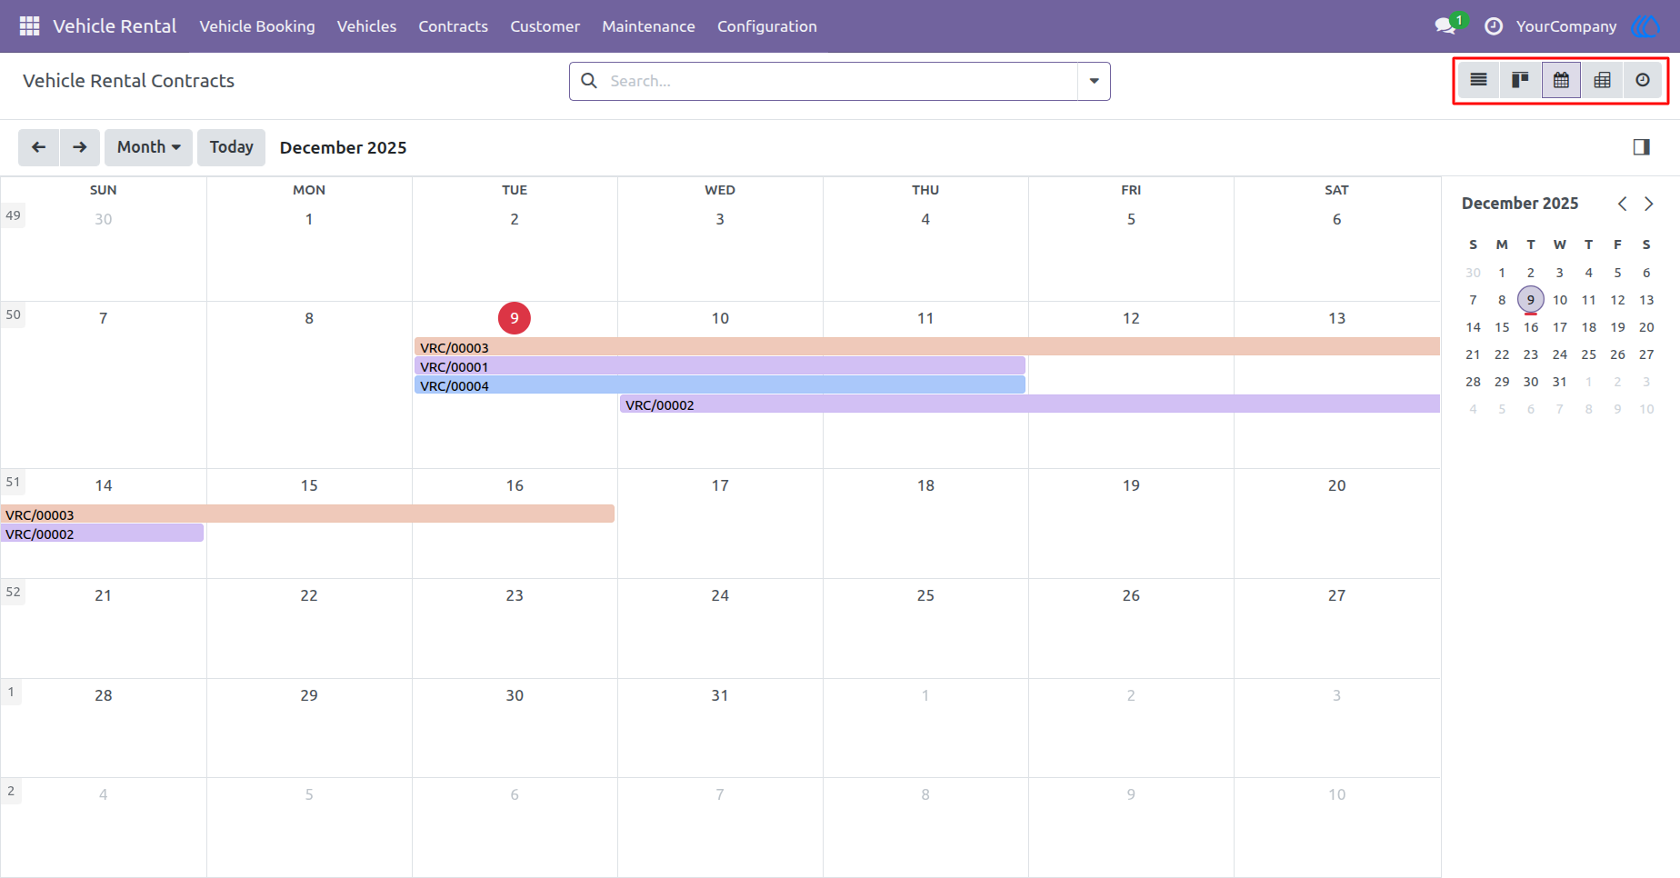Click day 19 in main calendar
Viewport: 1680px width, 878px height.
pyautogui.click(x=1131, y=485)
